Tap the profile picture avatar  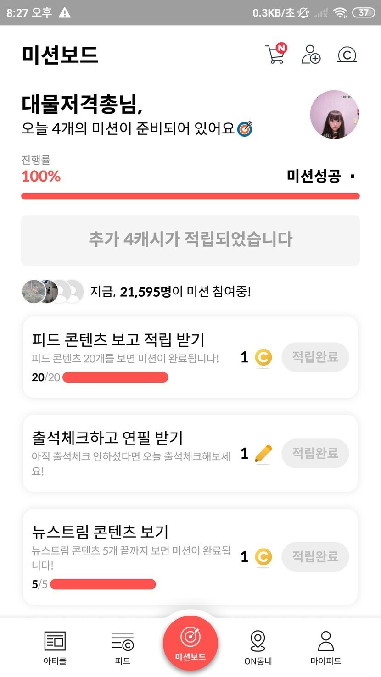click(334, 114)
